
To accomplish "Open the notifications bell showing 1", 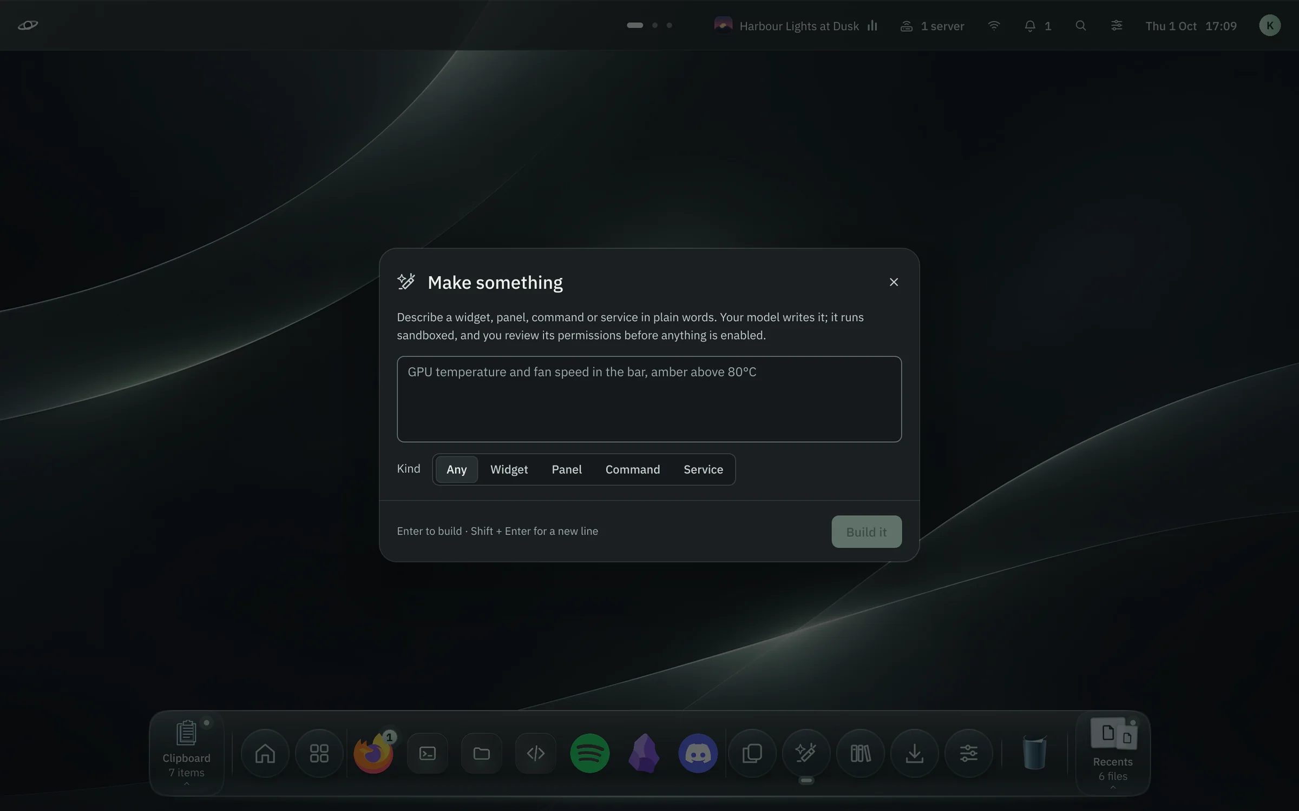I will coord(1038,25).
